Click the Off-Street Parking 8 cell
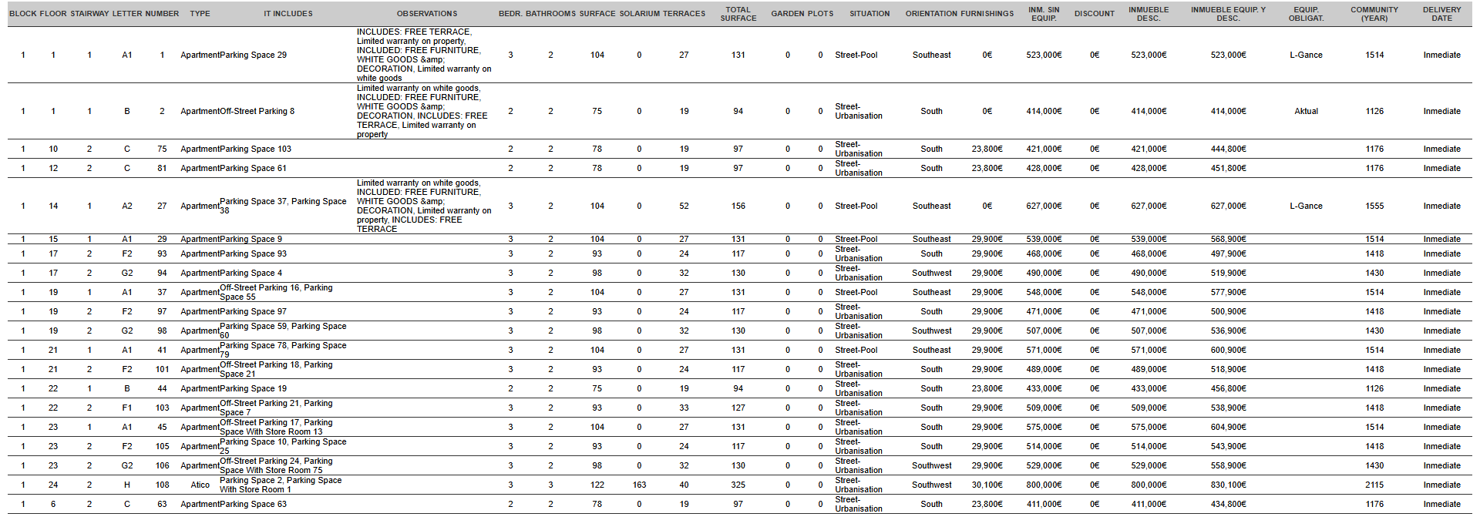1480x527 pixels. click(x=257, y=112)
